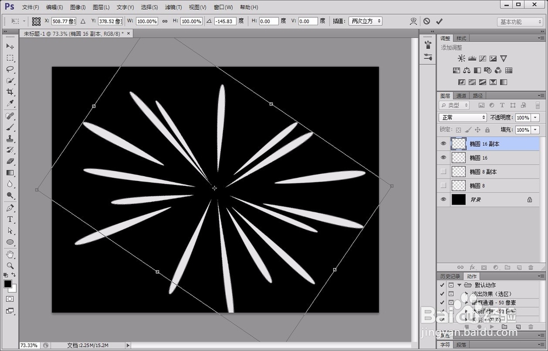Viewport: 548px width, 351px height.
Task: Click the background color swatch
Action: (13, 289)
